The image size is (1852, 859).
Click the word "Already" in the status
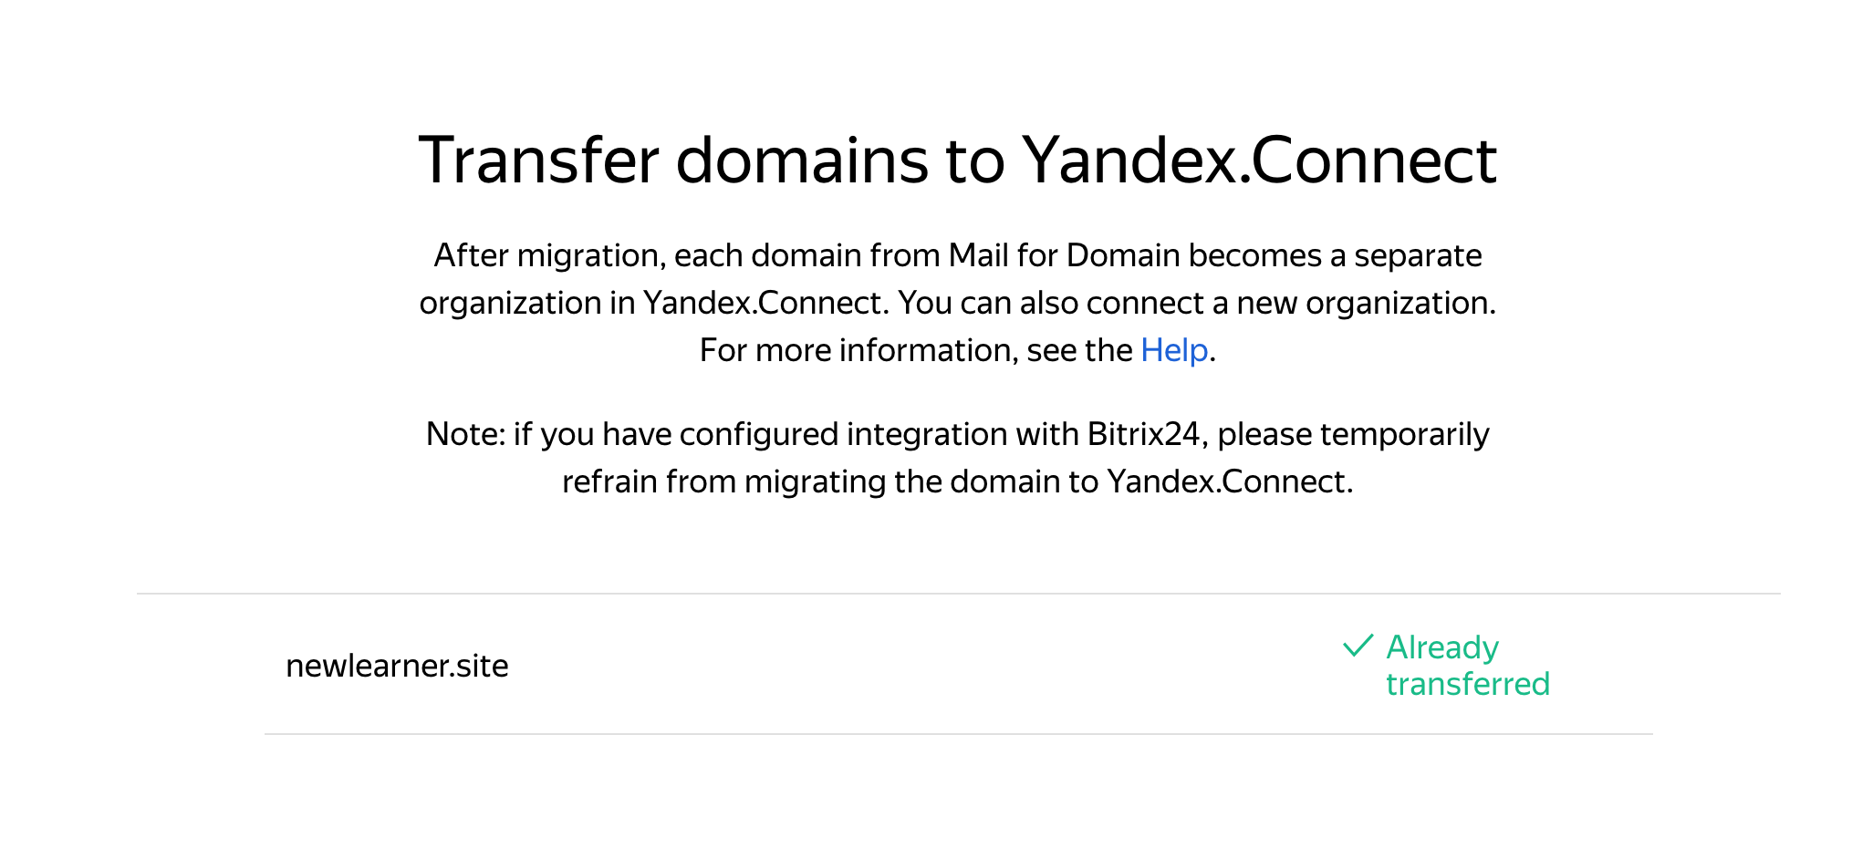[1442, 647]
